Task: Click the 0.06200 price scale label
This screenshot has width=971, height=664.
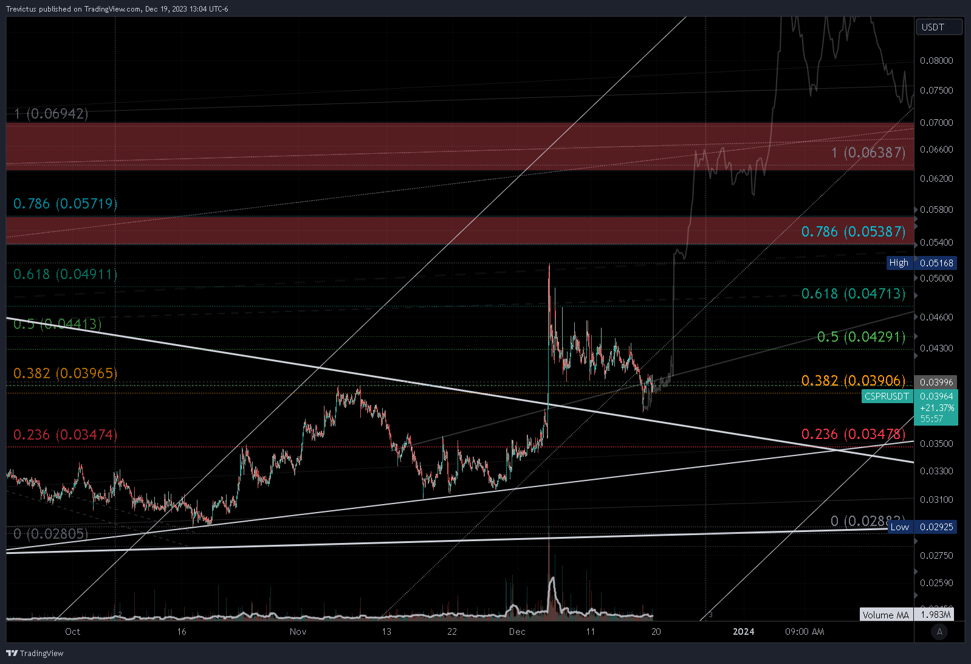Action: [936, 179]
